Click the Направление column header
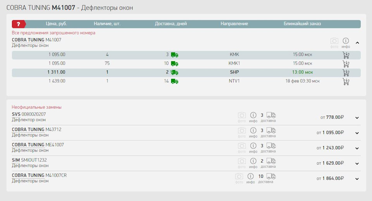 (234, 24)
